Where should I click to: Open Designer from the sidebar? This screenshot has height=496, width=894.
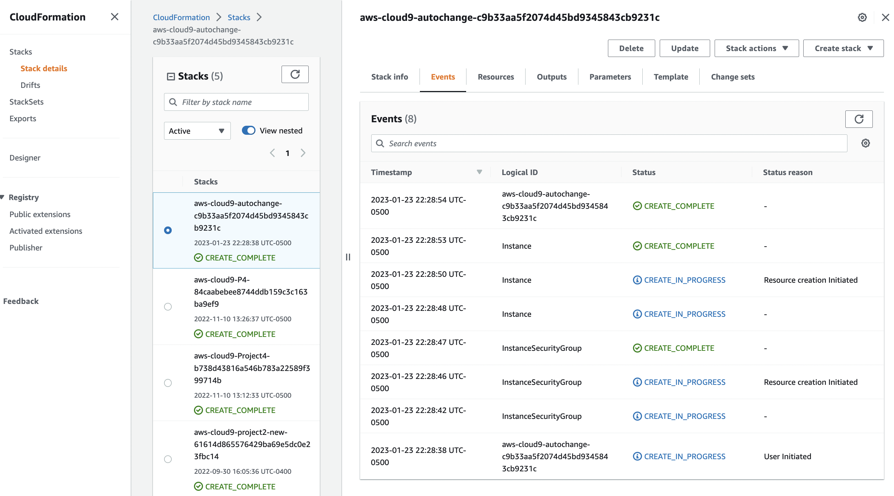click(x=25, y=158)
